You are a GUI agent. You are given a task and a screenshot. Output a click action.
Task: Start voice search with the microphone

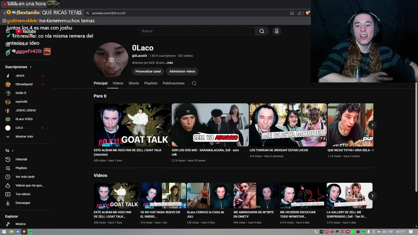pyautogui.click(x=277, y=31)
